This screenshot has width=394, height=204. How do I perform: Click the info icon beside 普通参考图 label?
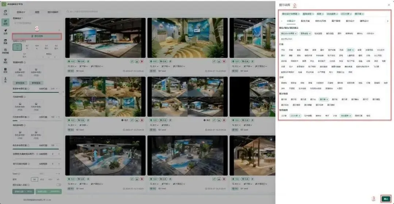point(25,63)
